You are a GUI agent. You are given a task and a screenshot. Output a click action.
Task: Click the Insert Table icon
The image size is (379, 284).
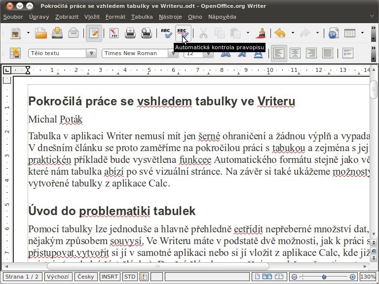click(x=349, y=33)
